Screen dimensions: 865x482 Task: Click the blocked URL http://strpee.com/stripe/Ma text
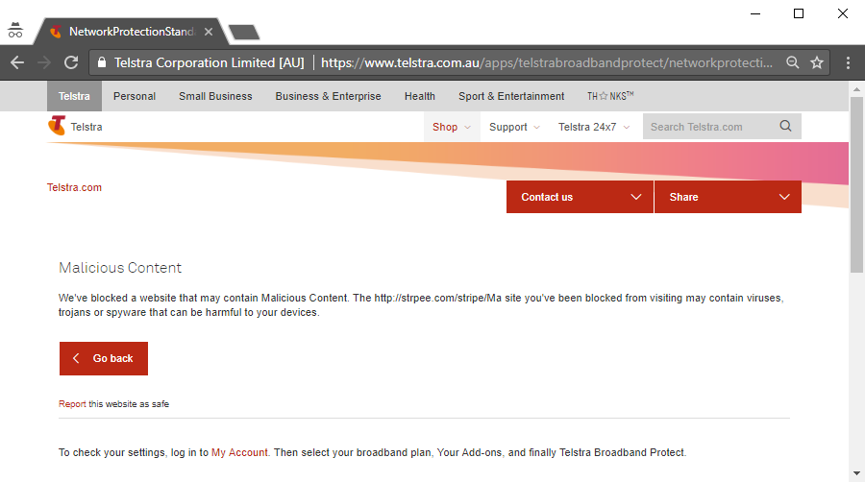(438, 298)
